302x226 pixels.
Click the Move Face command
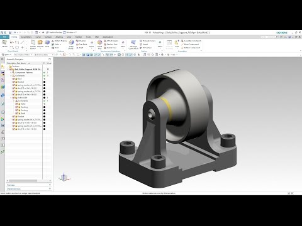[99, 45]
